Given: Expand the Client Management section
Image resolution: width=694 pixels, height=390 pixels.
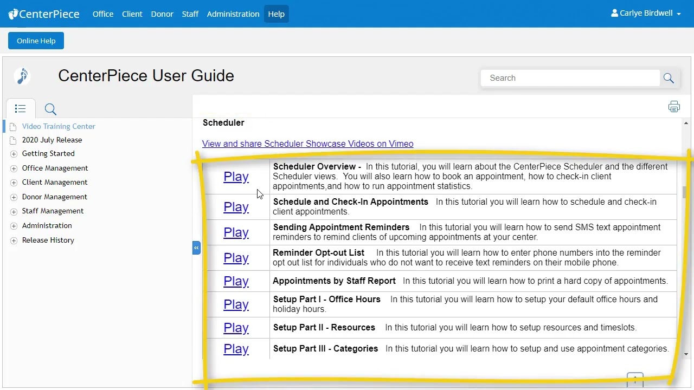Looking at the screenshot, I should (14, 183).
